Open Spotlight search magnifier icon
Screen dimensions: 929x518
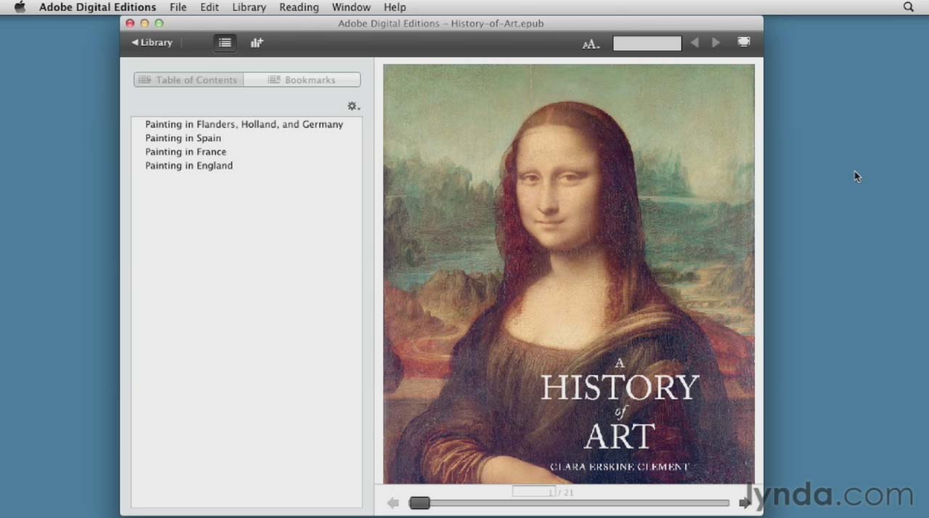pyautogui.click(x=909, y=7)
